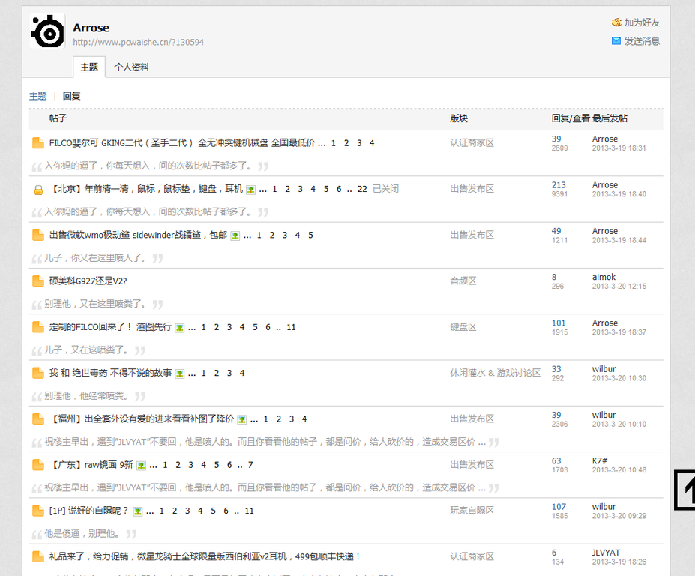The width and height of the screenshot is (695, 576).
Task: Click folder icon of 定制的FILCO回来了 thread
Action: (38, 327)
